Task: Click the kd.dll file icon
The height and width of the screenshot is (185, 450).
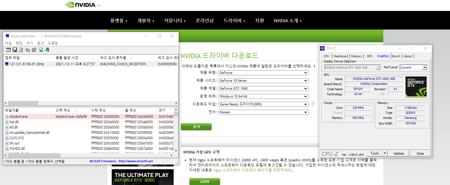Action: click(7, 127)
